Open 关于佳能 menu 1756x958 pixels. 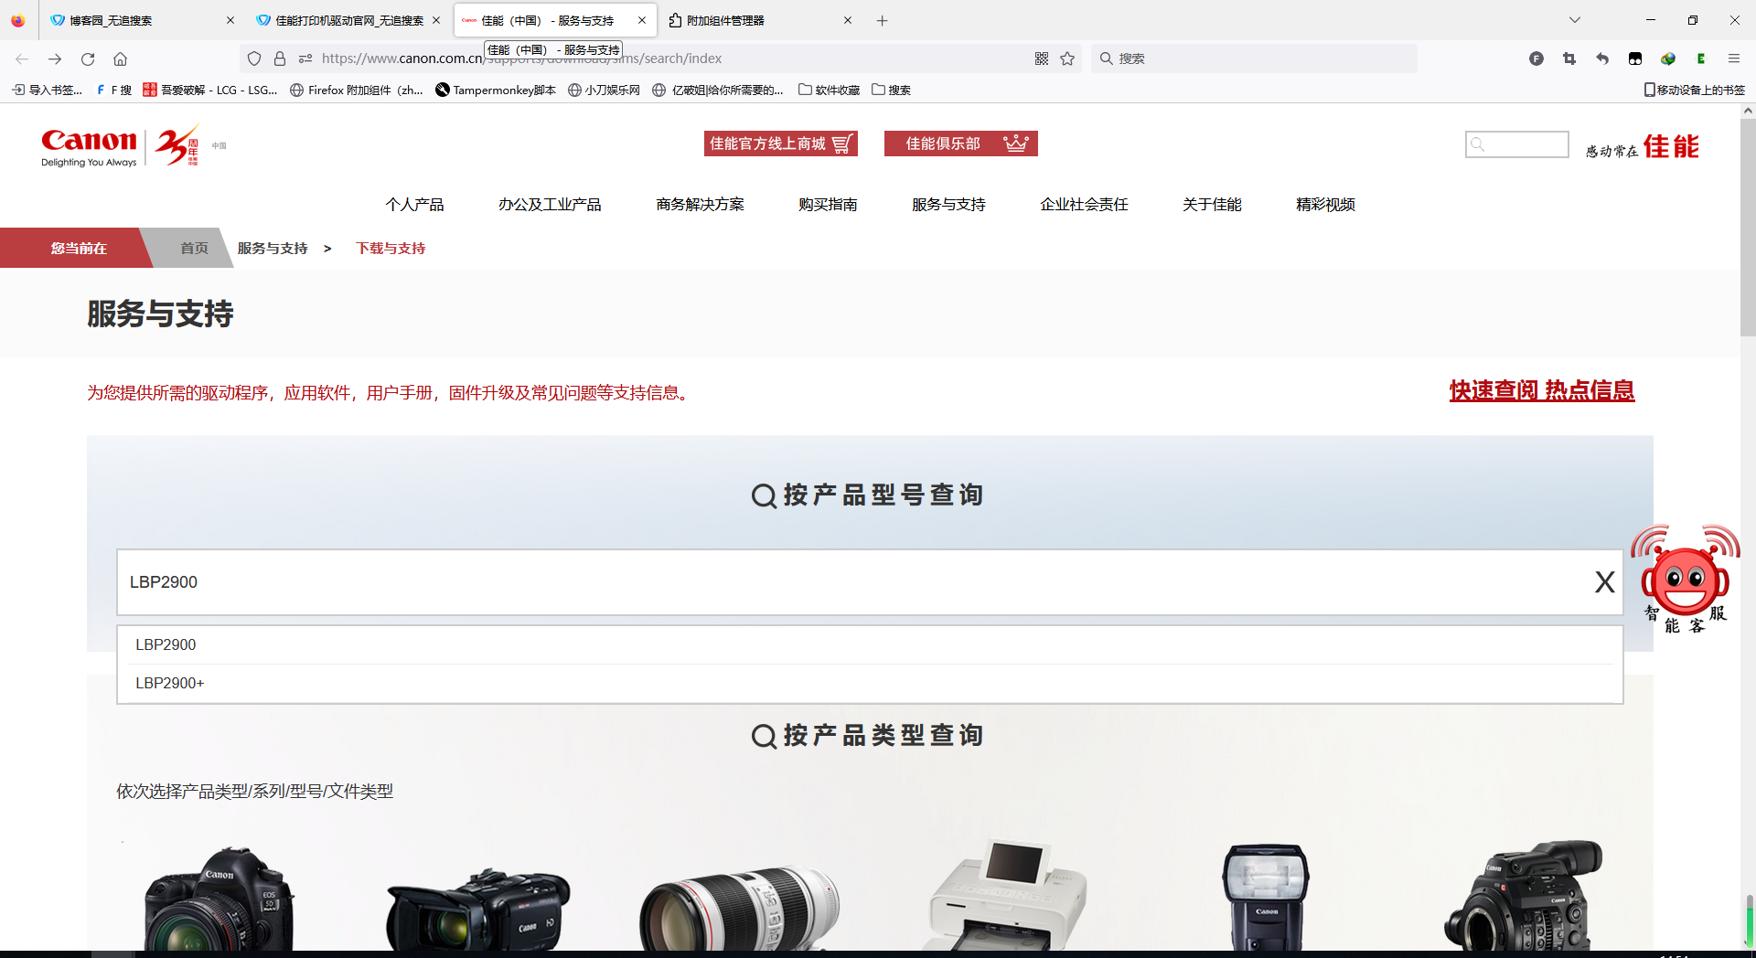pyautogui.click(x=1212, y=205)
